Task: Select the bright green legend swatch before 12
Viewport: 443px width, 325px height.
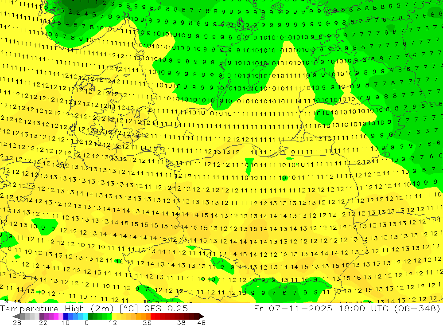Action: coord(109,316)
